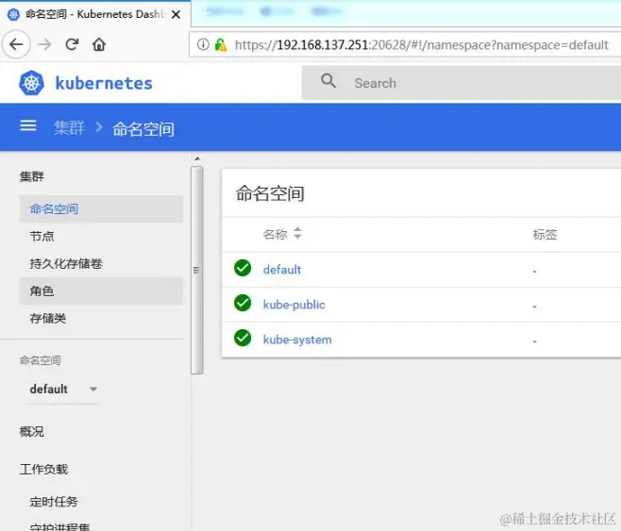Click the 标签 column header
Screen dimensions: 621x531
tap(545, 234)
